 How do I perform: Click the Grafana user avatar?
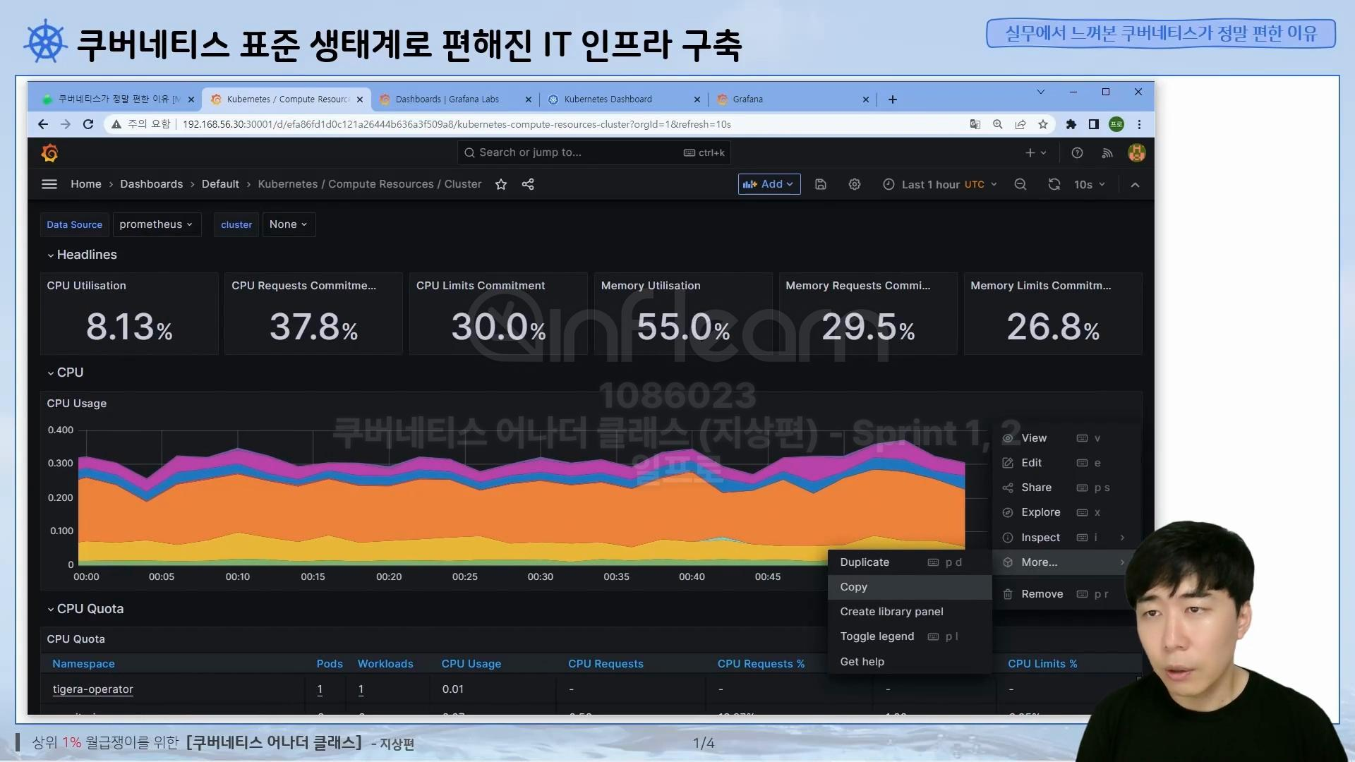[1137, 152]
